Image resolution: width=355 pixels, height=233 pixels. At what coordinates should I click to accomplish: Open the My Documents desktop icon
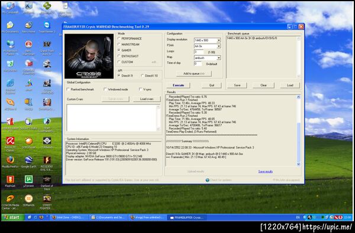[x=10, y=27]
